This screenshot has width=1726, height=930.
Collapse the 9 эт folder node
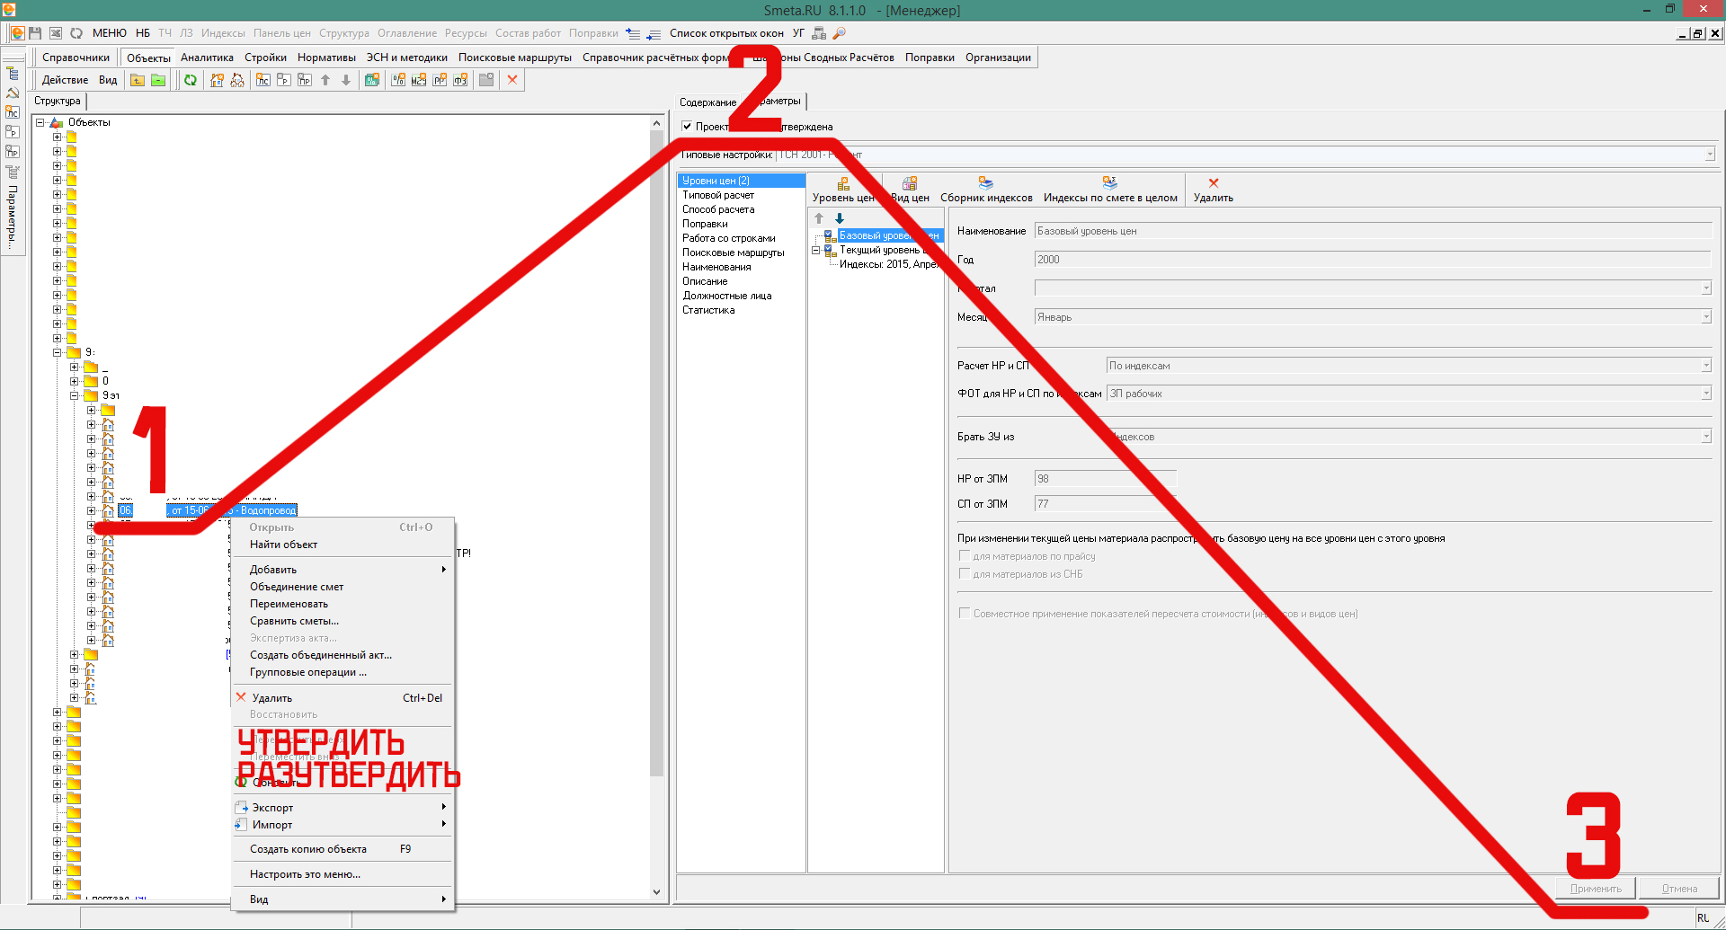pos(75,395)
